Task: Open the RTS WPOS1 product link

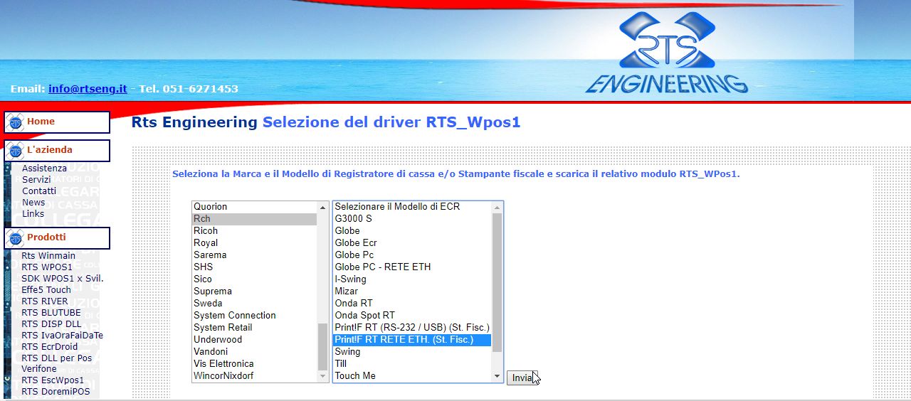Action: point(47,267)
